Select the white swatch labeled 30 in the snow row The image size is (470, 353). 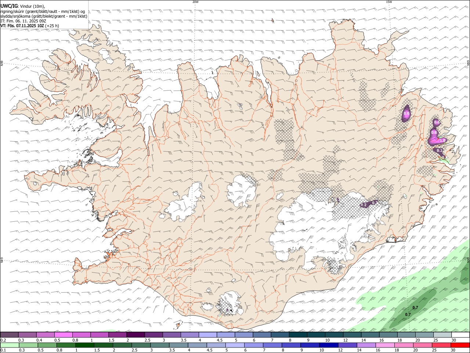[x=460, y=335]
